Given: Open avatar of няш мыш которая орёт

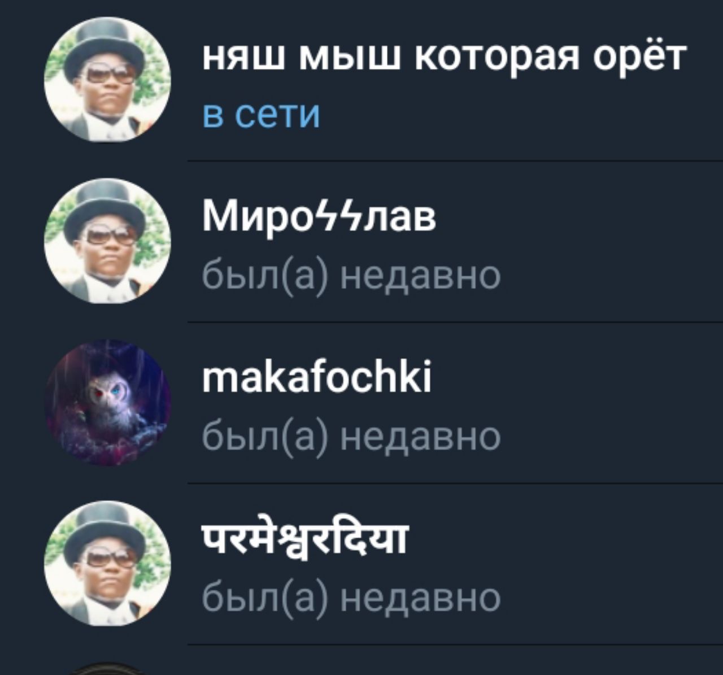Looking at the screenshot, I should coord(108,80).
